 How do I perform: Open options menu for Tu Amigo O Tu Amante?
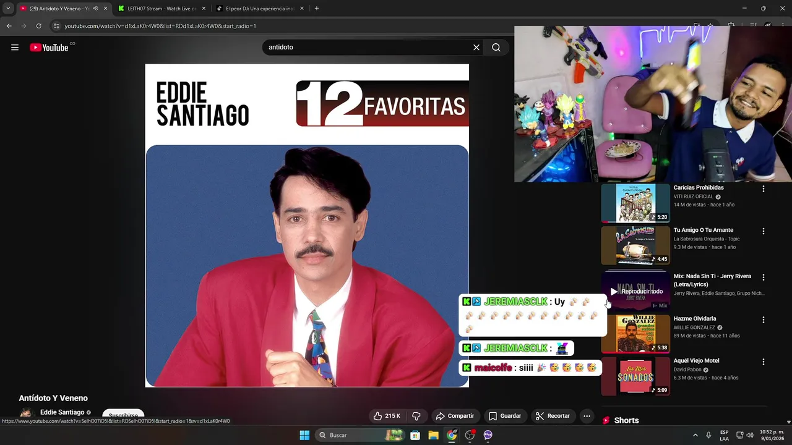(x=763, y=231)
